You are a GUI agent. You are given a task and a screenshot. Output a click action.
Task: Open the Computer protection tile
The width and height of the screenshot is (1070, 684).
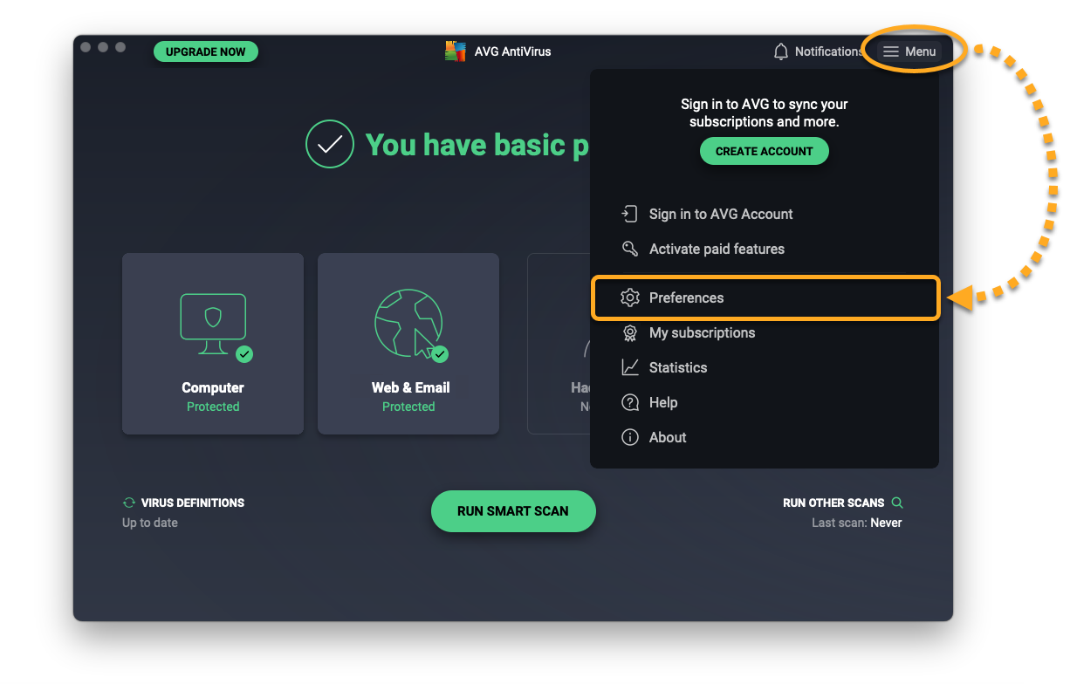point(213,344)
